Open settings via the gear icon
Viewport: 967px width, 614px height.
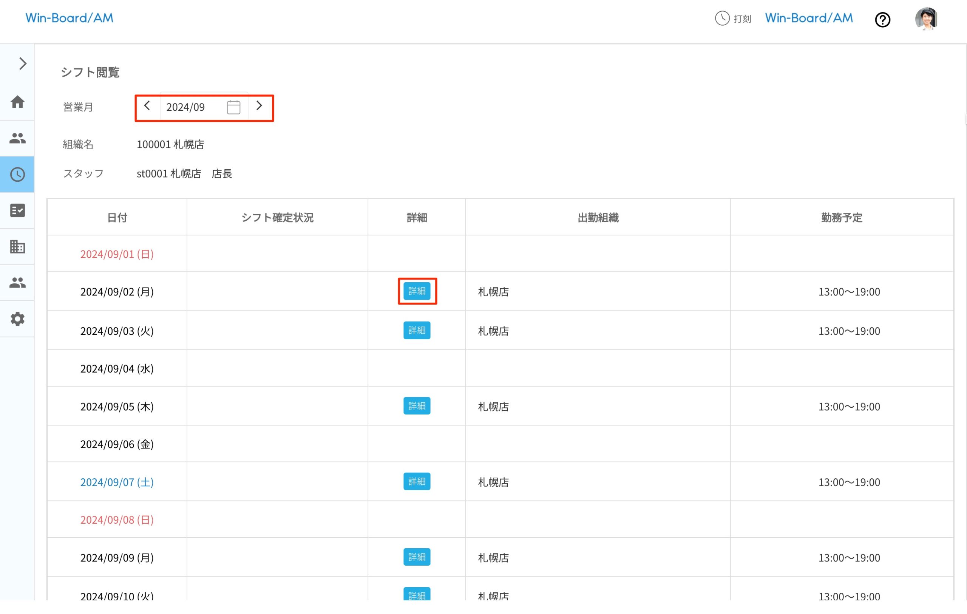point(17,319)
